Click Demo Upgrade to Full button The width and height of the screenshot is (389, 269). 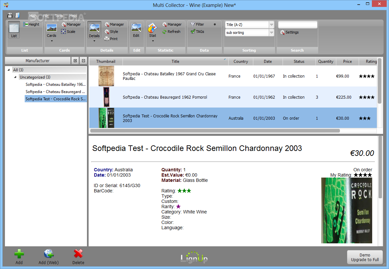pos(365,257)
